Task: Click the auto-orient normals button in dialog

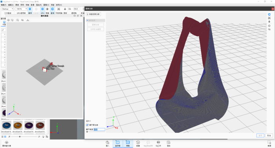Action: (93, 14)
